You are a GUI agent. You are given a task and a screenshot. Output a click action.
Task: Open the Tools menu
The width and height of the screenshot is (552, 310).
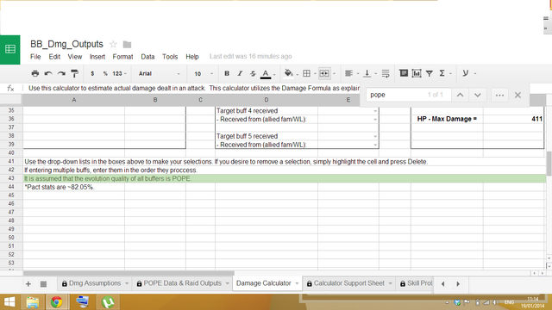(170, 57)
